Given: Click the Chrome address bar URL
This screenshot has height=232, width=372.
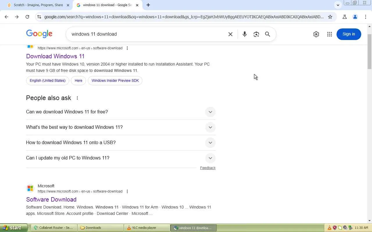Looking at the screenshot, I should [x=184, y=17].
